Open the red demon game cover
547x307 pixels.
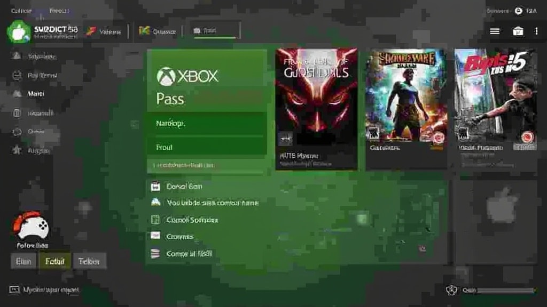point(316,109)
